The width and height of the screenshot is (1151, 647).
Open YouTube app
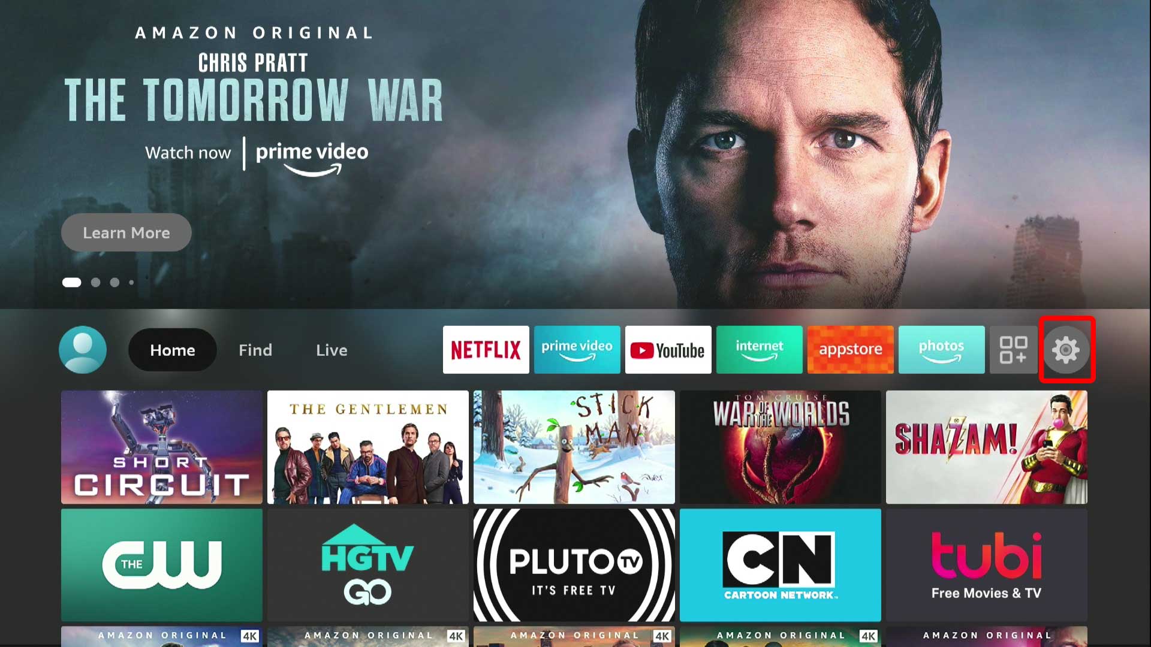click(668, 349)
